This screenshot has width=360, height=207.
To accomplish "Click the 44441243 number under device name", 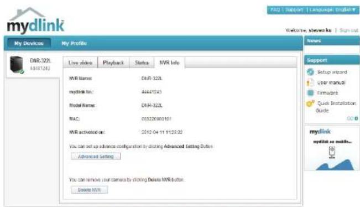I will pyautogui.click(x=40, y=68).
